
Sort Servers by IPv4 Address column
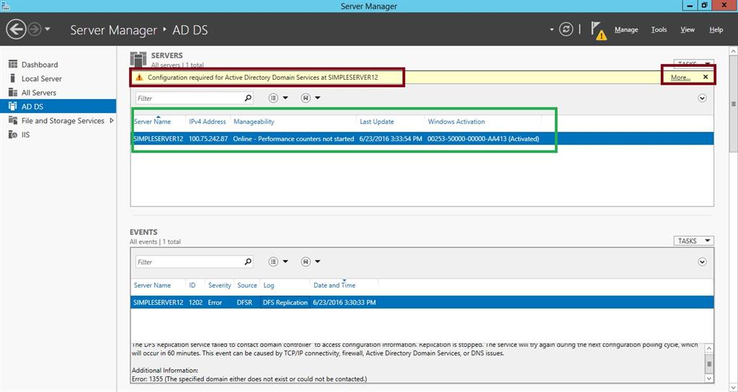[x=208, y=122]
